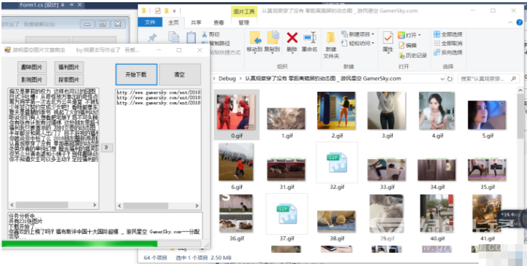Viewport: 527px width, 266px height.
Task: Open the Share (共享) ribbon tab
Action: point(196,23)
